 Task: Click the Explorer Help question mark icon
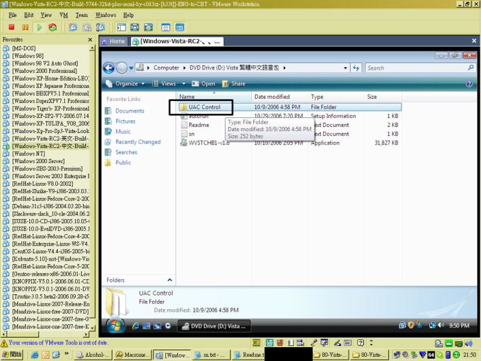coord(469,84)
